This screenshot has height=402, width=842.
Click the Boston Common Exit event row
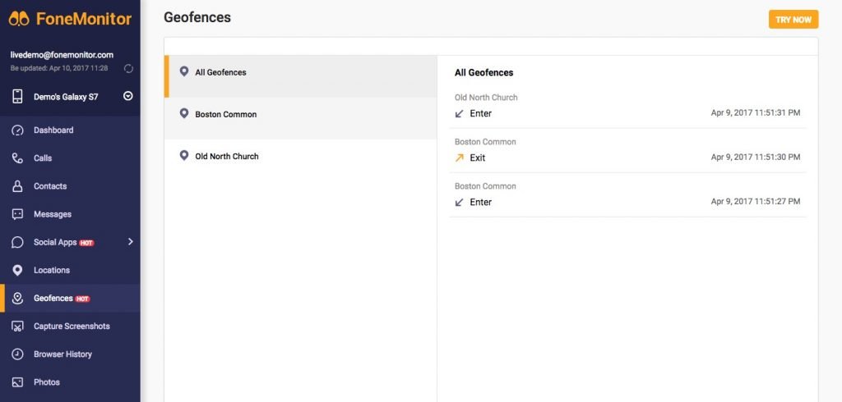click(627, 151)
